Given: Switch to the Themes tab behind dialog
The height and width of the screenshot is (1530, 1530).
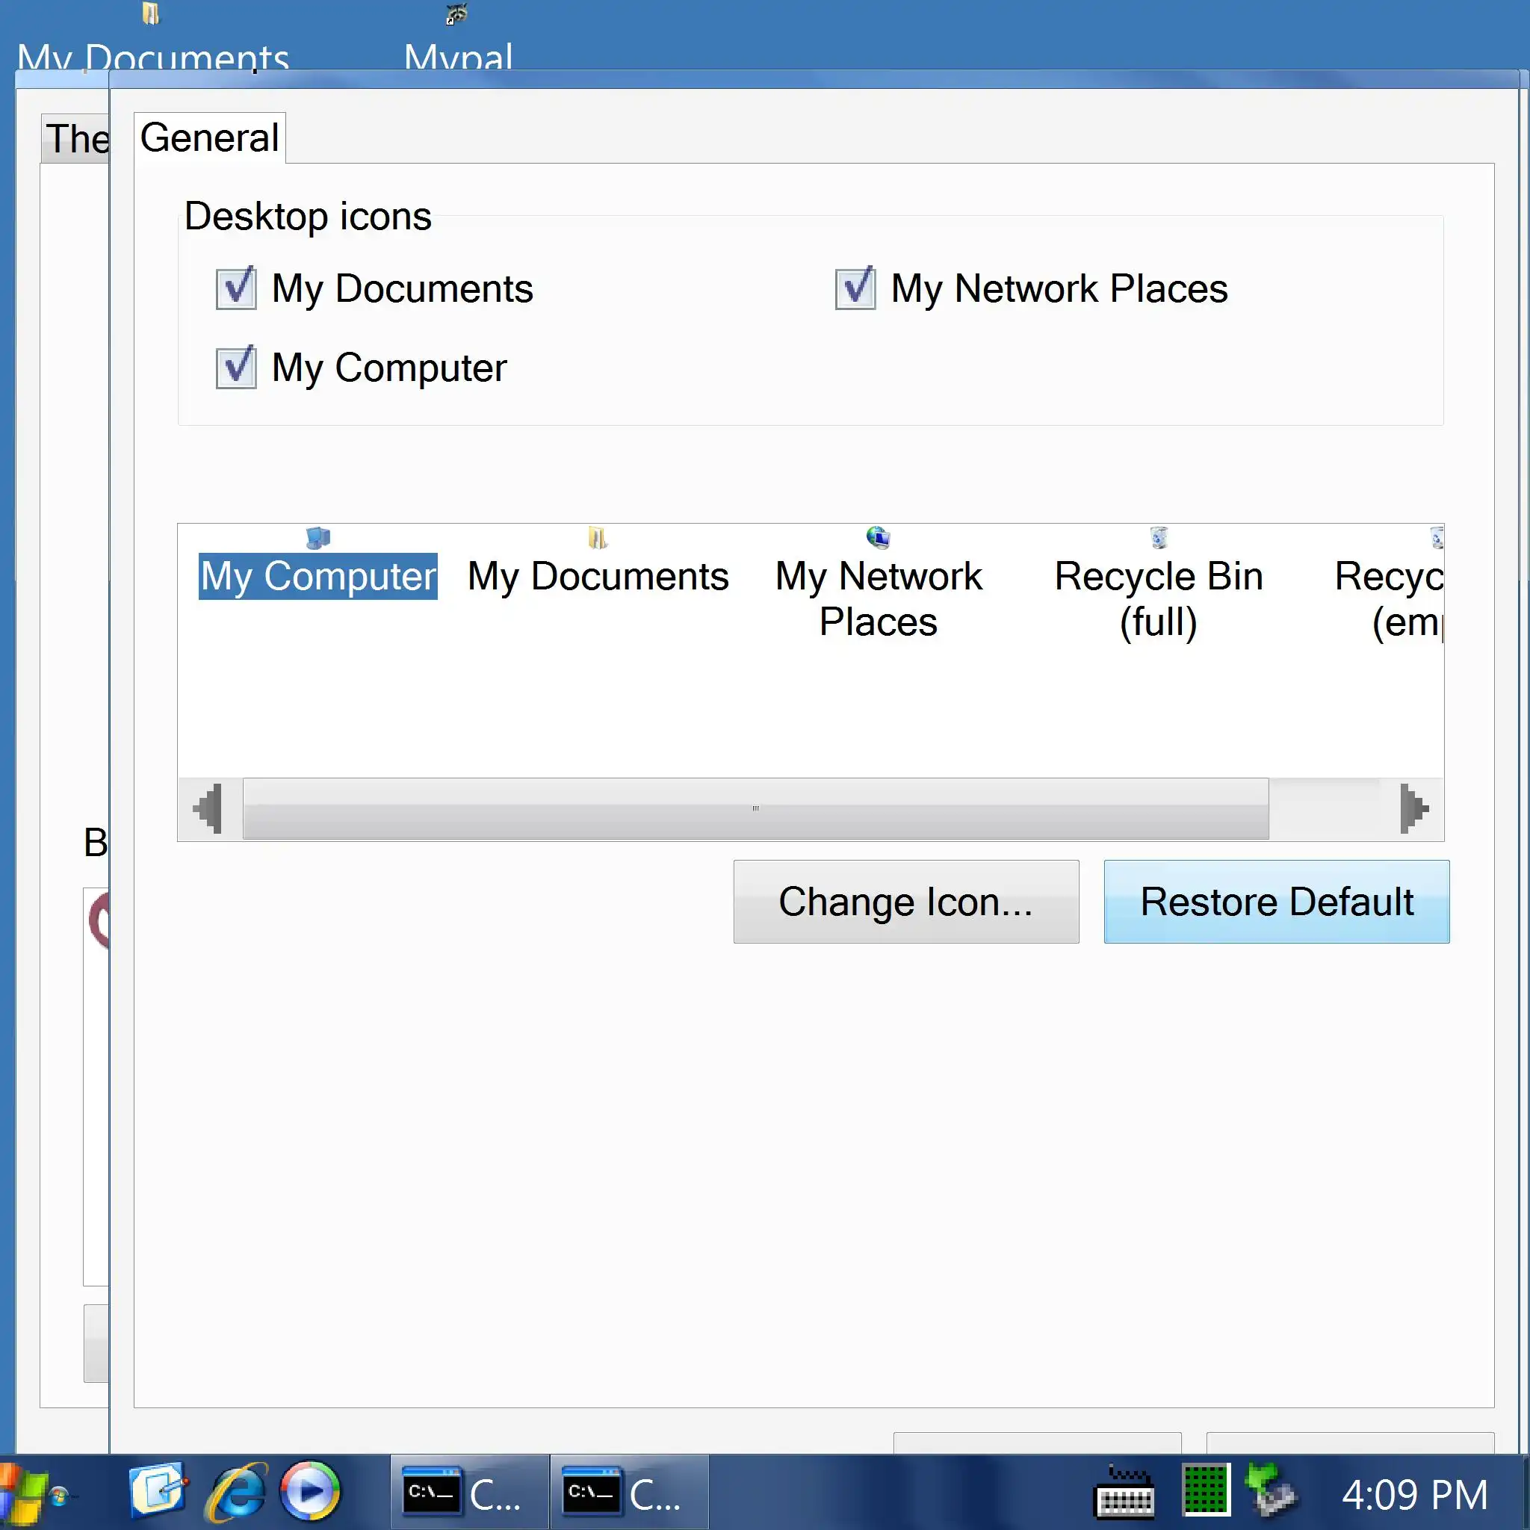Looking at the screenshot, I should tap(75, 140).
